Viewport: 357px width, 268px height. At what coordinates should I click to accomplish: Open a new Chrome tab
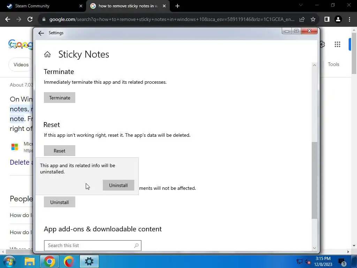(x=177, y=6)
